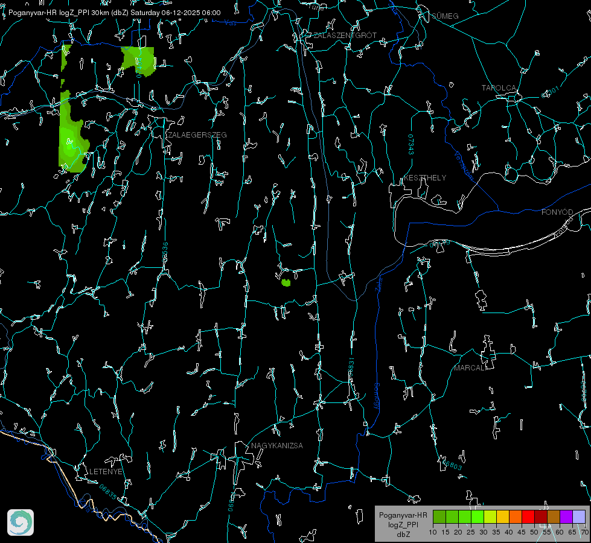Click the road number 6803 label

point(452,466)
